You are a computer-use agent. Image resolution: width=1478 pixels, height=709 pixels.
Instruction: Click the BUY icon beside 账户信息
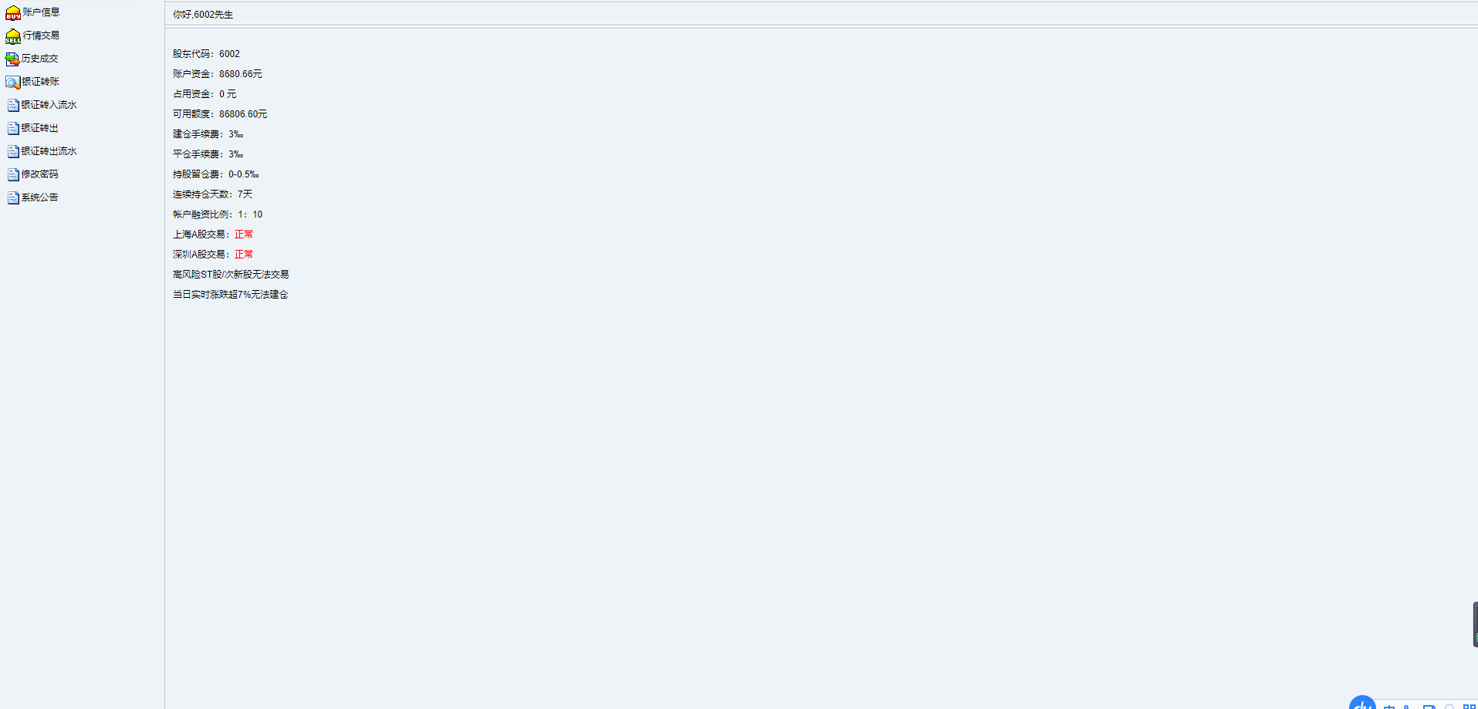click(x=13, y=13)
